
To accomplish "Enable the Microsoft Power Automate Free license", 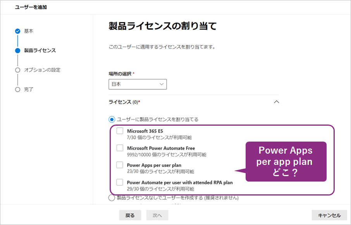I will (120, 148).
